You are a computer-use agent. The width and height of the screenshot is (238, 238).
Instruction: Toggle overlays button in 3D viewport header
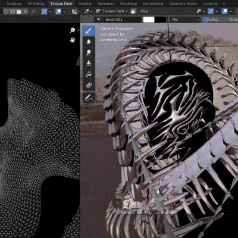[x=225, y=11]
